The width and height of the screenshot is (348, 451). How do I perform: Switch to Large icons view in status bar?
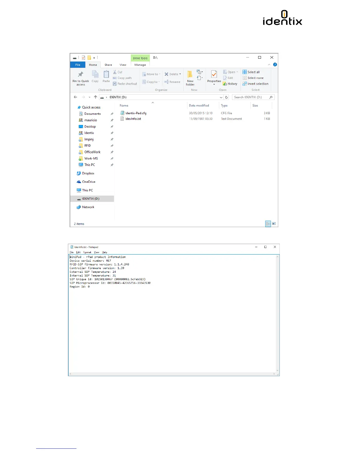point(274,224)
